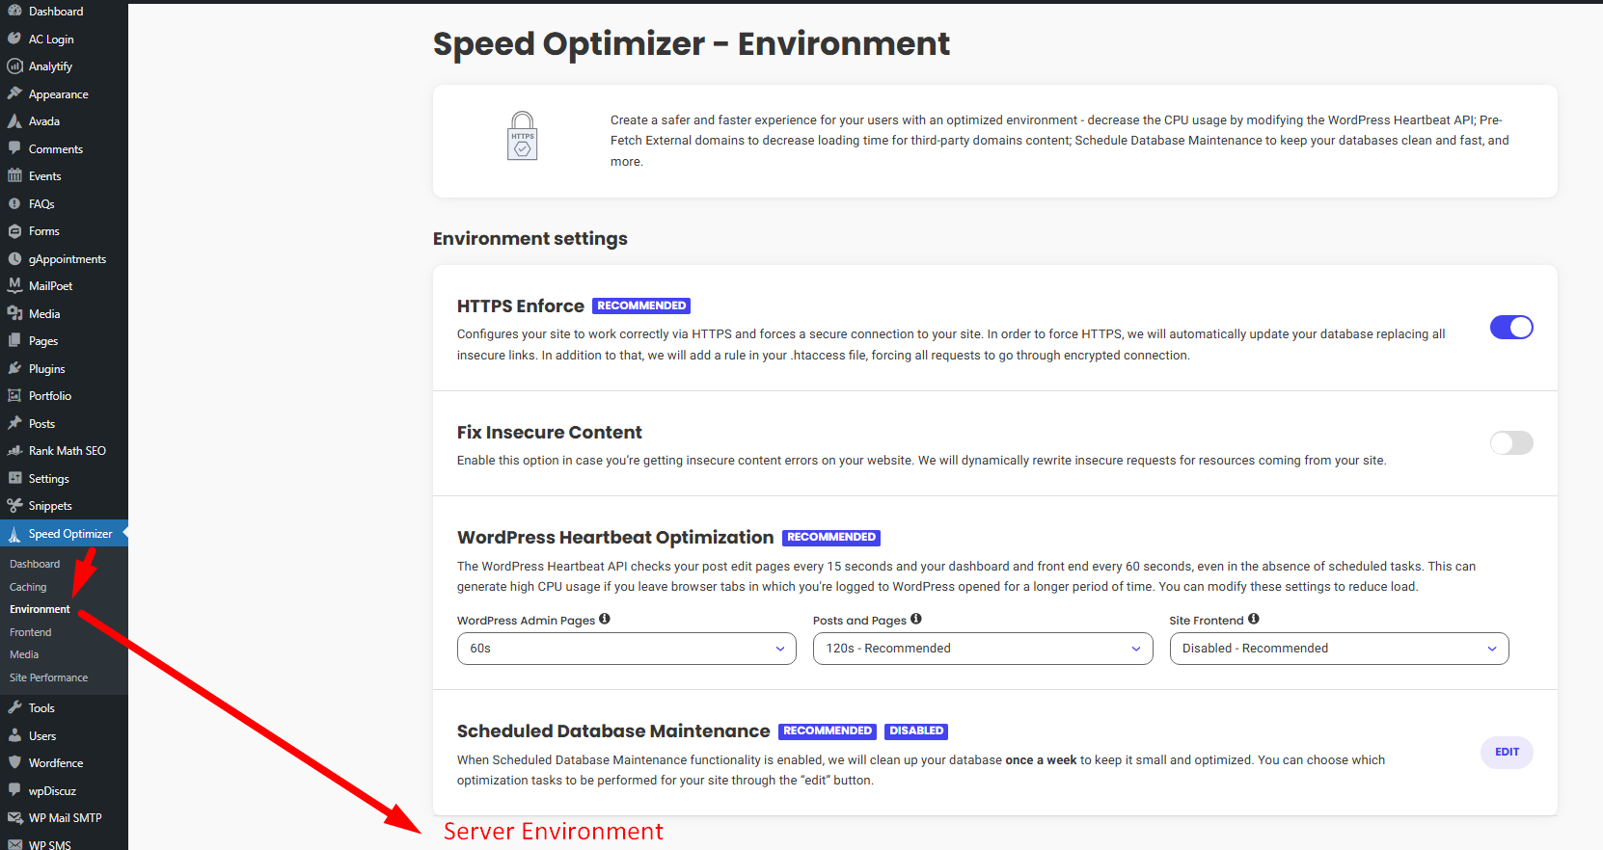Click the Forms sidebar icon
The width and height of the screenshot is (1603, 850).
[14, 231]
